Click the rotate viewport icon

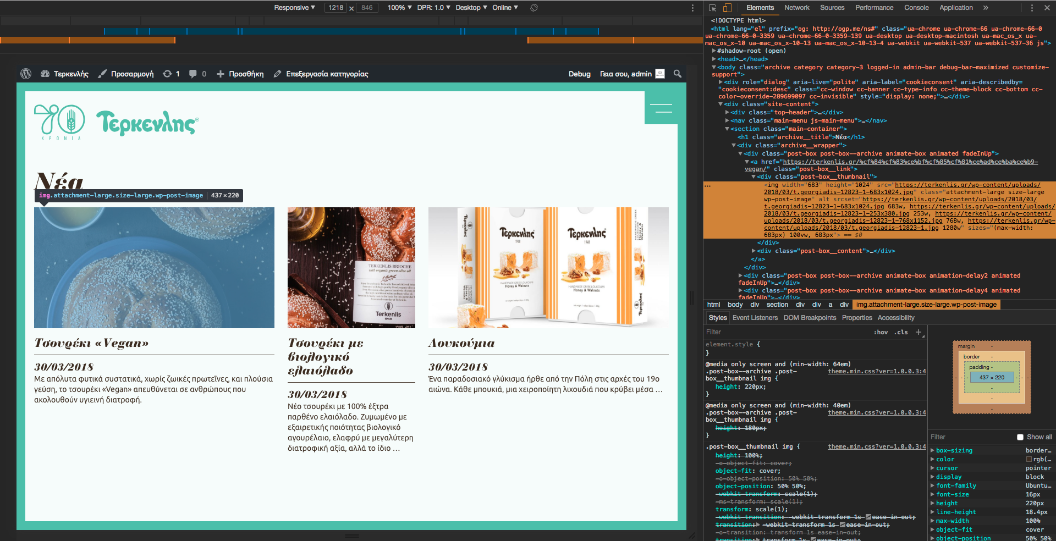coord(533,8)
